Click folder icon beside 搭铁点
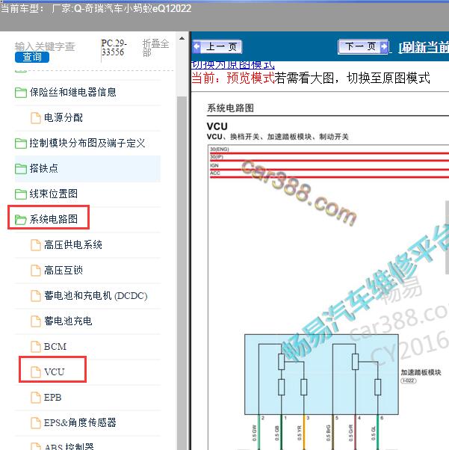The width and height of the screenshot is (449, 450). pos(21,169)
